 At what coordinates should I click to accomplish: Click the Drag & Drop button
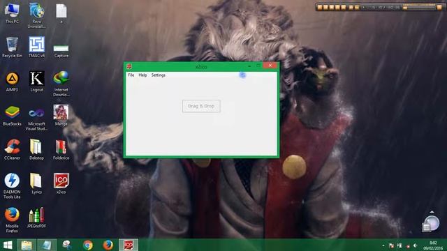point(201,106)
